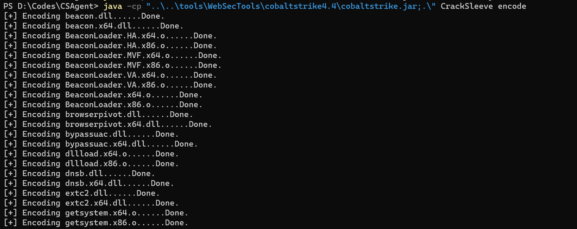The width and height of the screenshot is (577, 229).
Task: Click the [+] marker before dnsb.x64.dll
Action: (10, 184)
